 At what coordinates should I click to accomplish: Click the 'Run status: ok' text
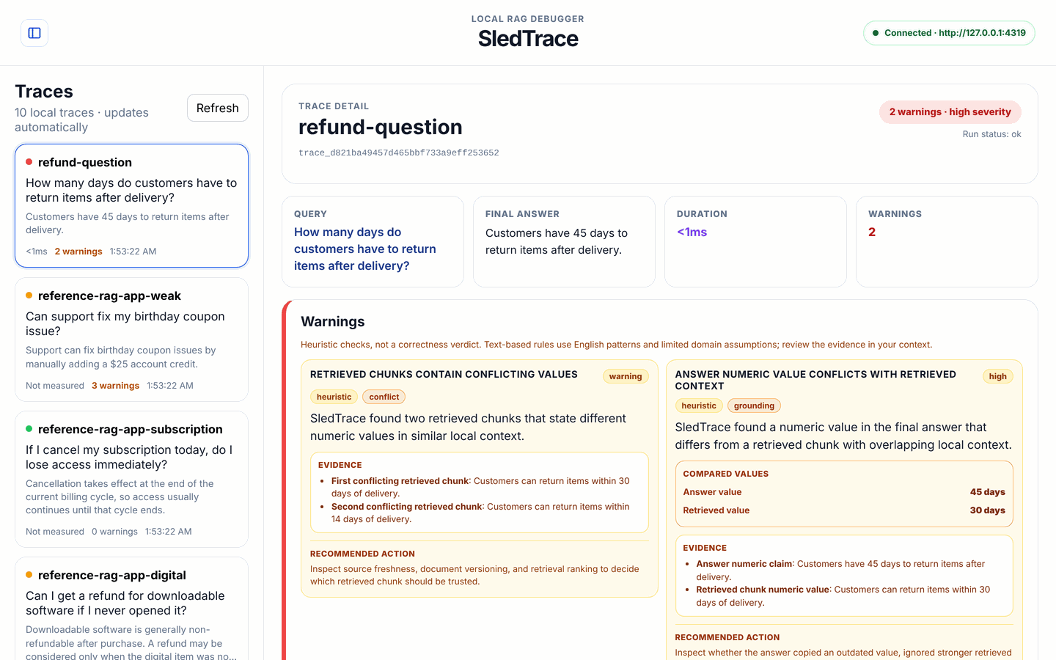click(x=991, y=134)
